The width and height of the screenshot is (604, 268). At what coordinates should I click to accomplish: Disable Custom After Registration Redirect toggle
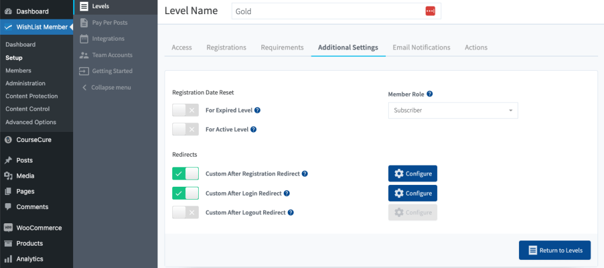[186, 174]
